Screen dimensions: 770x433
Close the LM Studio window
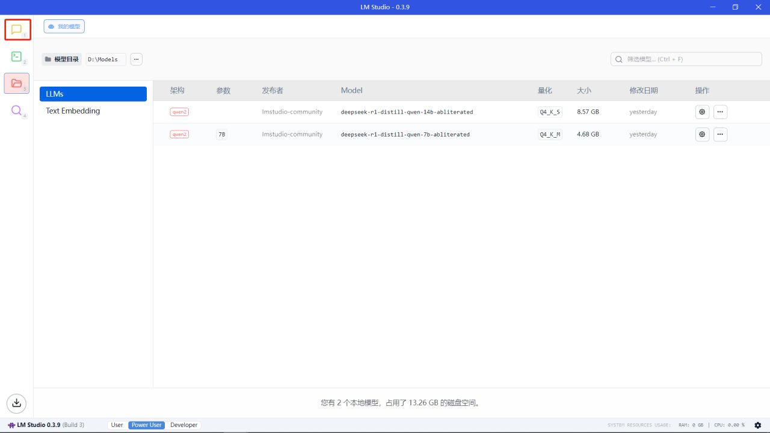coord(758,7)
